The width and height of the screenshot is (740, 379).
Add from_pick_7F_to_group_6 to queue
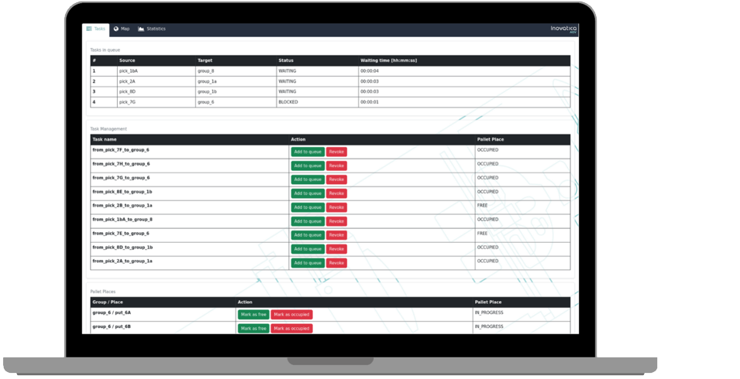[x=308, y=152]
